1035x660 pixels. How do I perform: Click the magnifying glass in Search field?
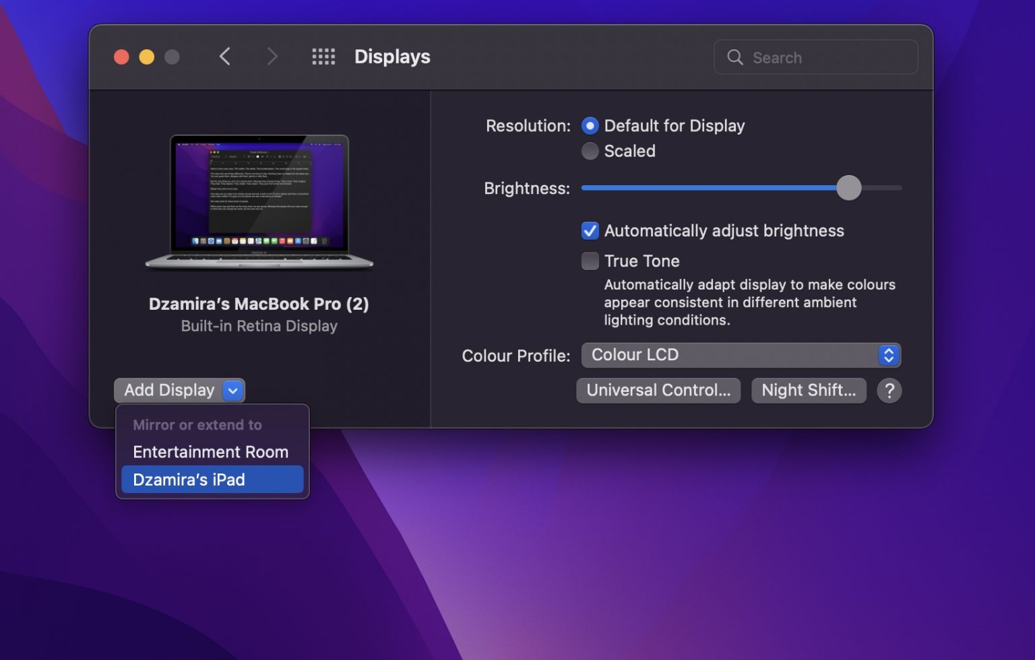(734, 57)
